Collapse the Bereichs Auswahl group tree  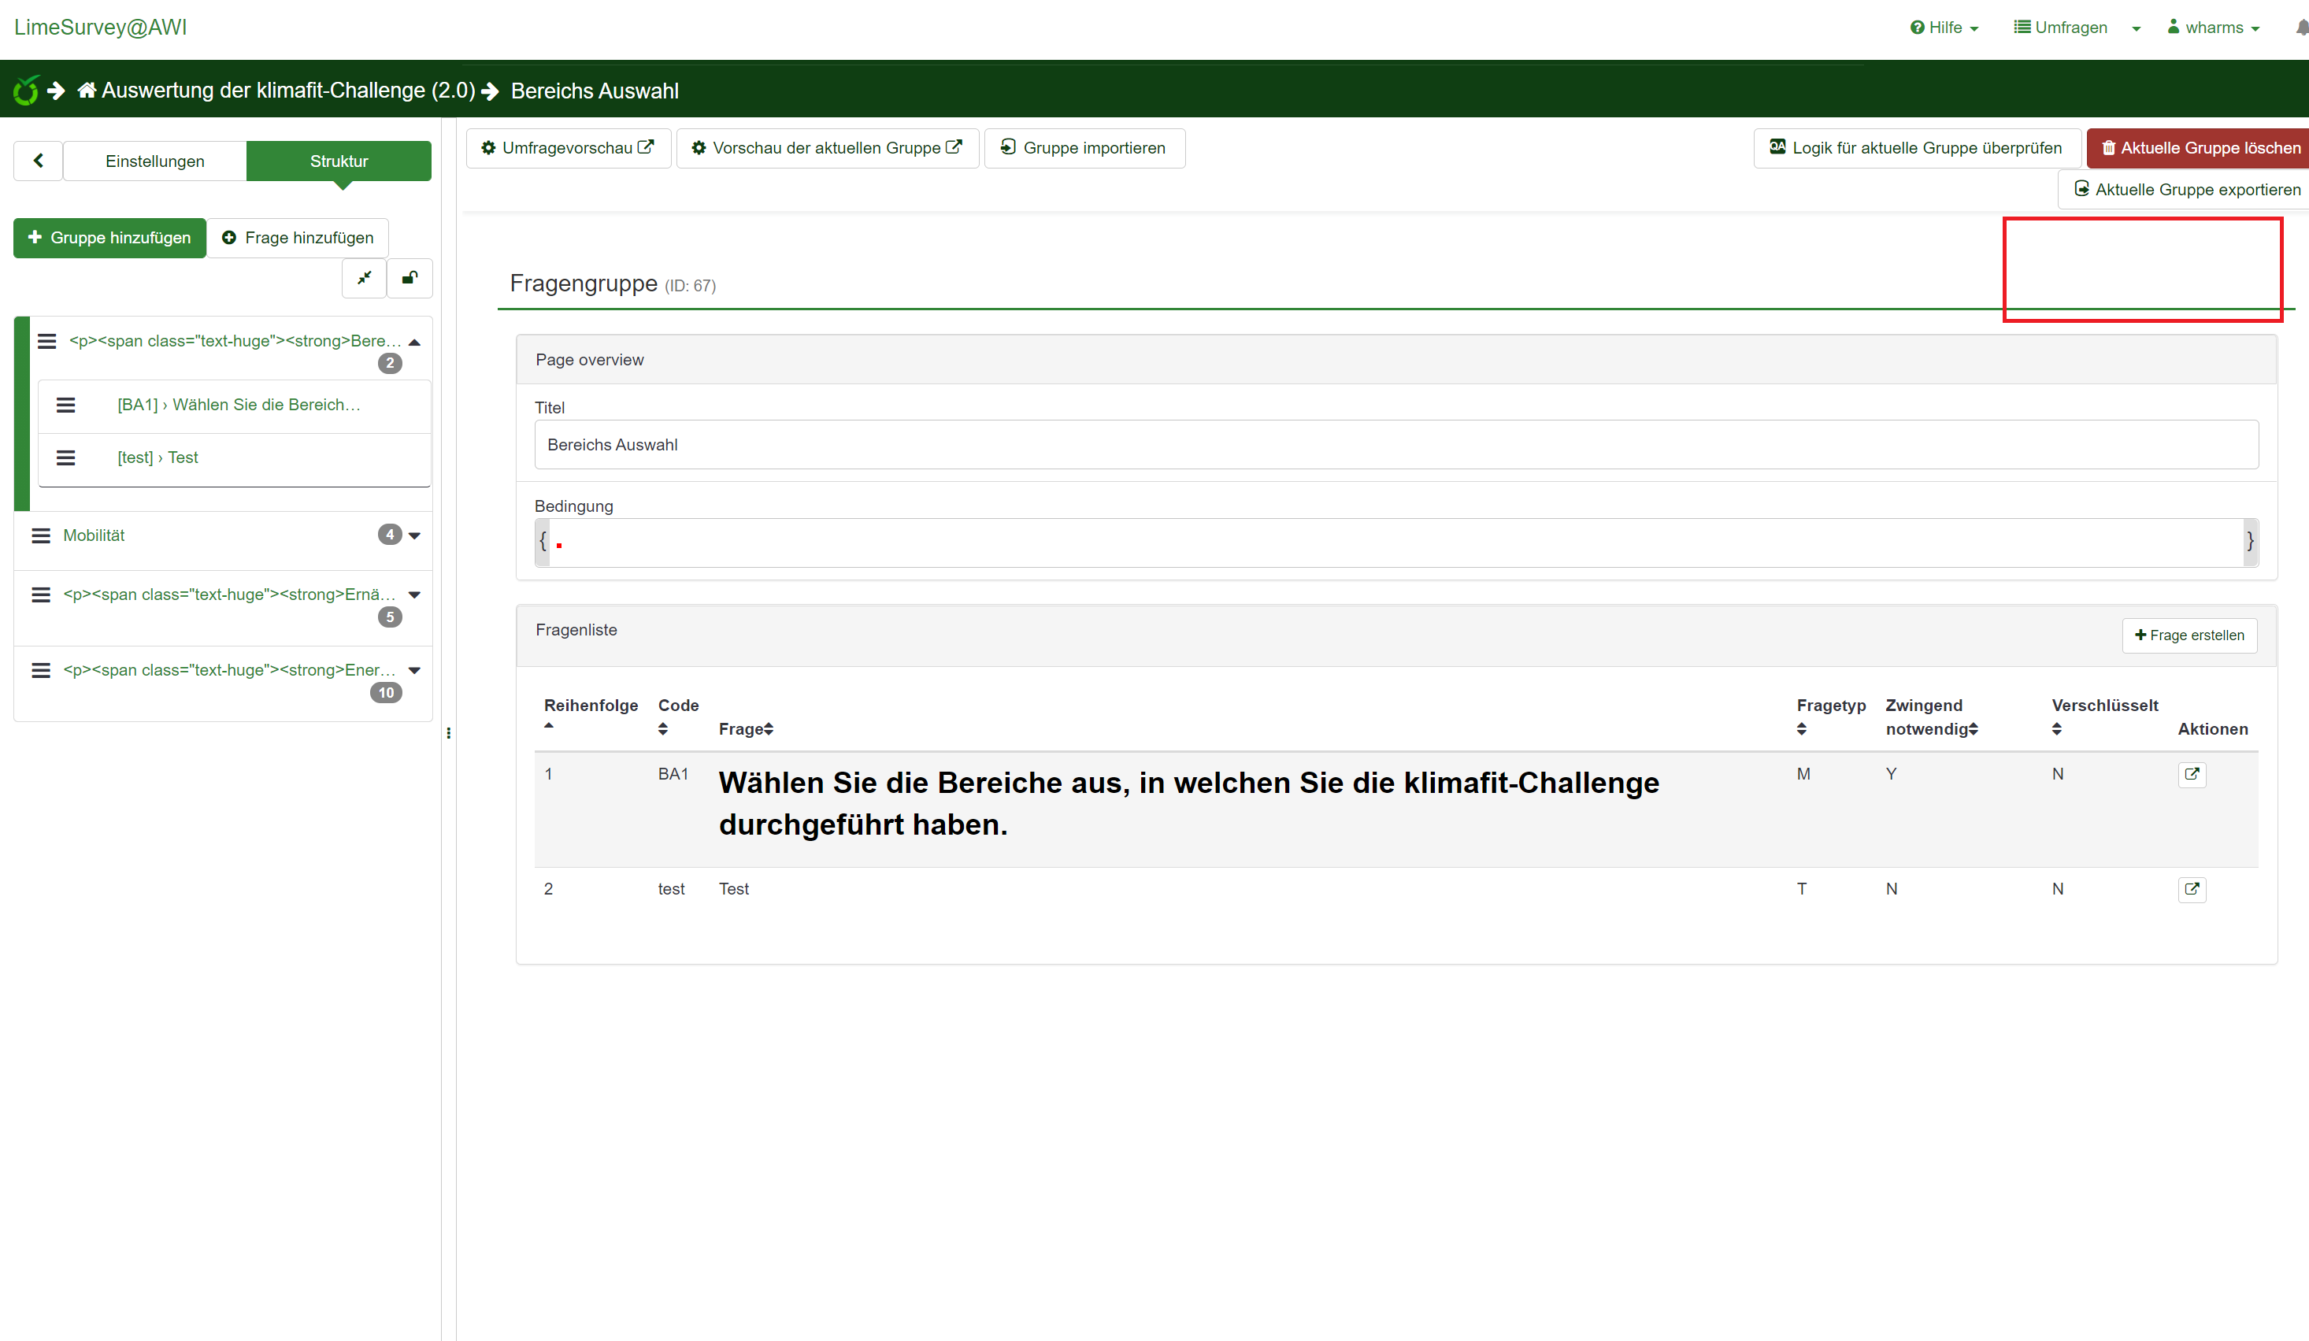414,342
